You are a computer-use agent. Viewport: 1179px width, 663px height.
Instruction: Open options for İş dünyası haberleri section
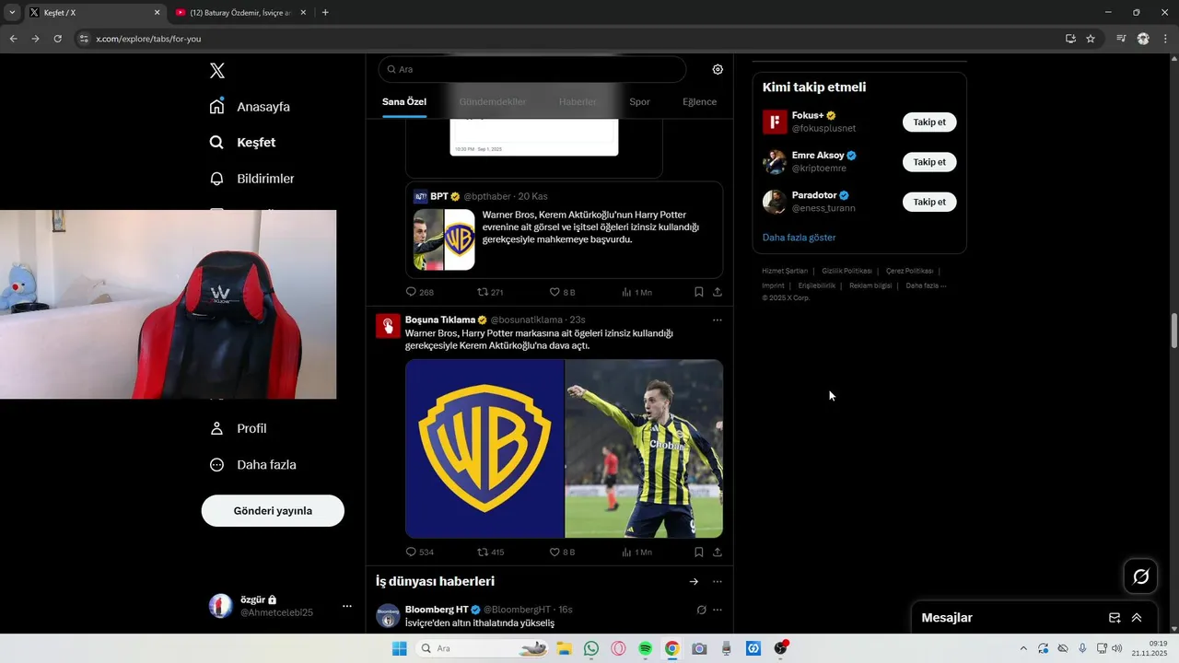pyautogui.click(x=718, y=582)
